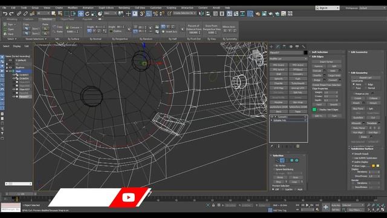Click the black object color swatch
Image resolution: width=387 pixels, height=218 pixels.
[306, 53]
